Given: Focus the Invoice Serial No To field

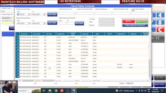Looking at the screenshot, I should click(x=70, y=23).
